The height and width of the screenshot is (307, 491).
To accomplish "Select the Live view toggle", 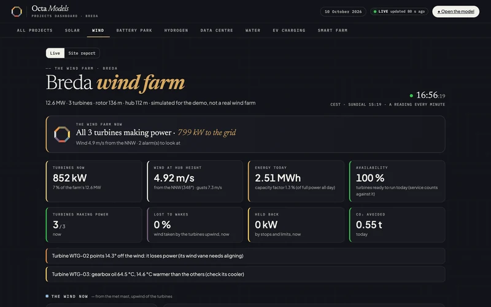I will click(55, 53).
